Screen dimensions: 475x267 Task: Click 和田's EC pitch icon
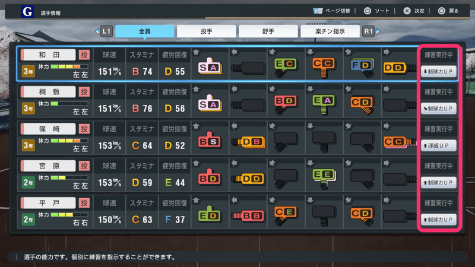coord(286,67)
